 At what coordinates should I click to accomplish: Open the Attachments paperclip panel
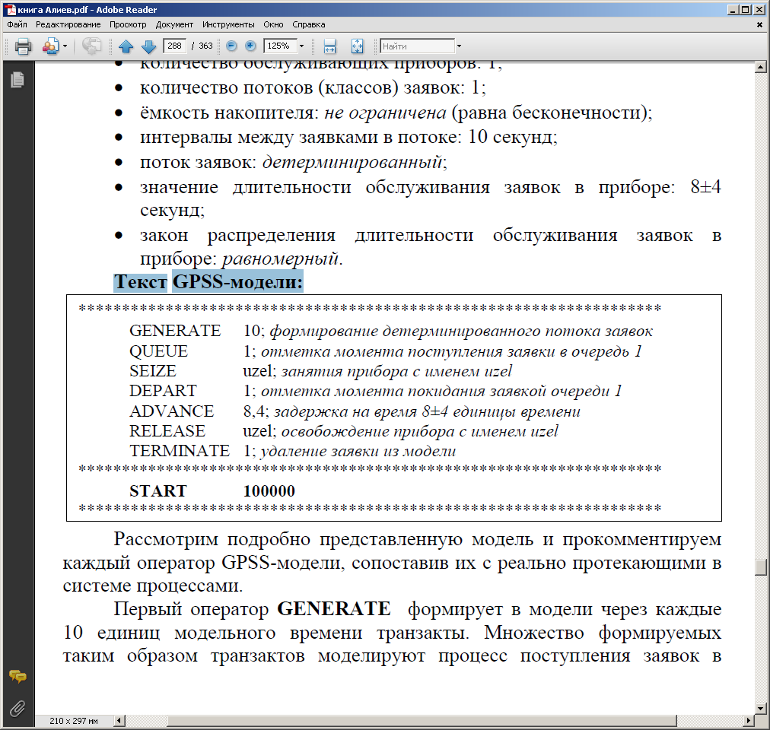pos(17,709)
